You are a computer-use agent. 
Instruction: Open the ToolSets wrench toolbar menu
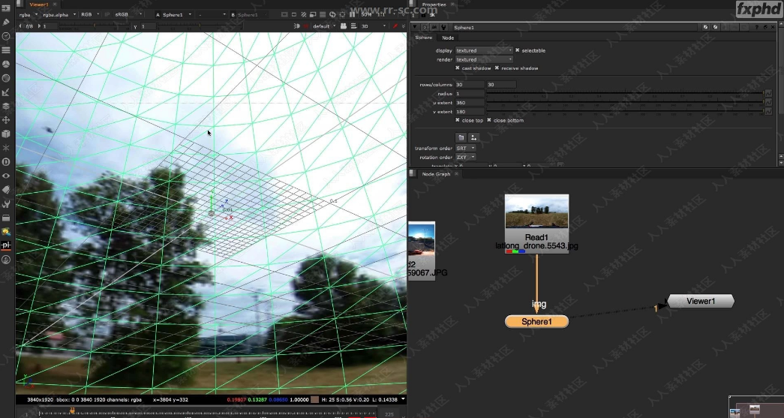click(6, 204)
